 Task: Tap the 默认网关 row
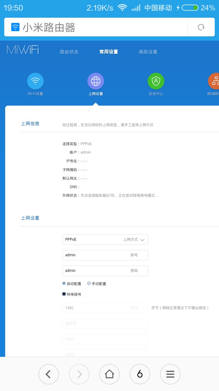pyautogui.click(x=75, y=178)
